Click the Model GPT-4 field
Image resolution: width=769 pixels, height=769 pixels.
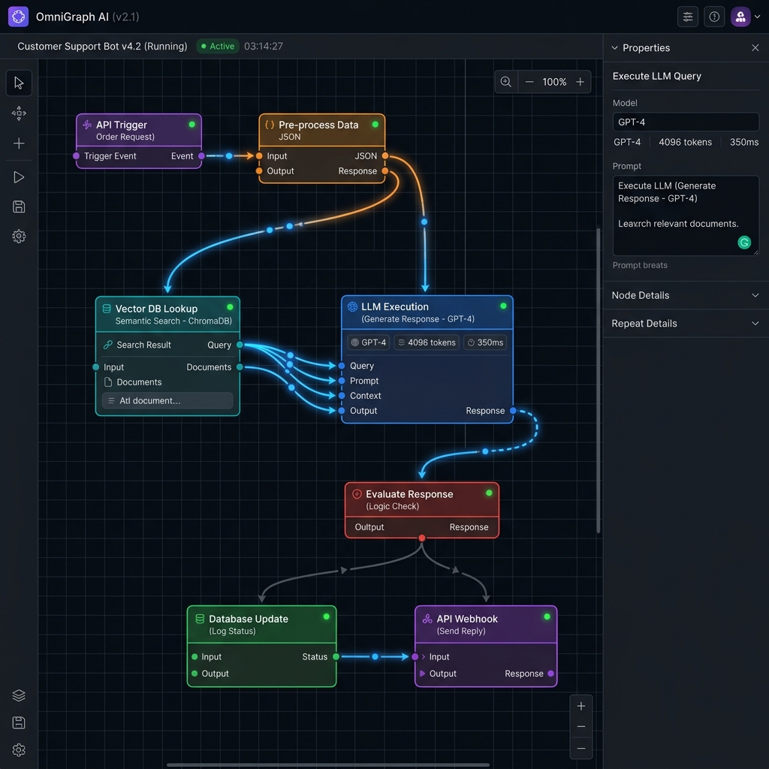686,122
